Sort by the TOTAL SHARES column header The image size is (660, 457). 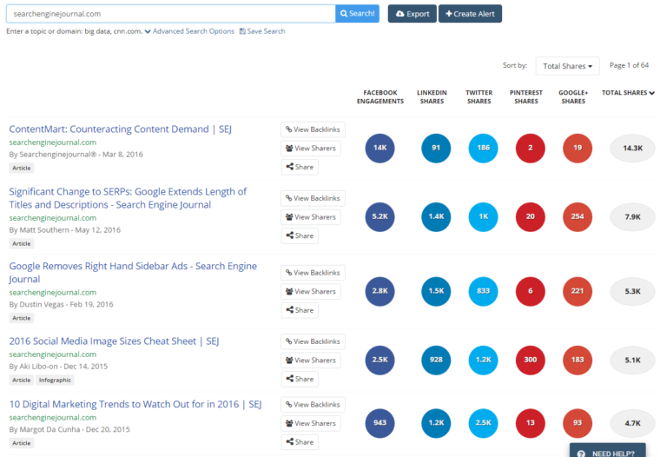[628, 93]
